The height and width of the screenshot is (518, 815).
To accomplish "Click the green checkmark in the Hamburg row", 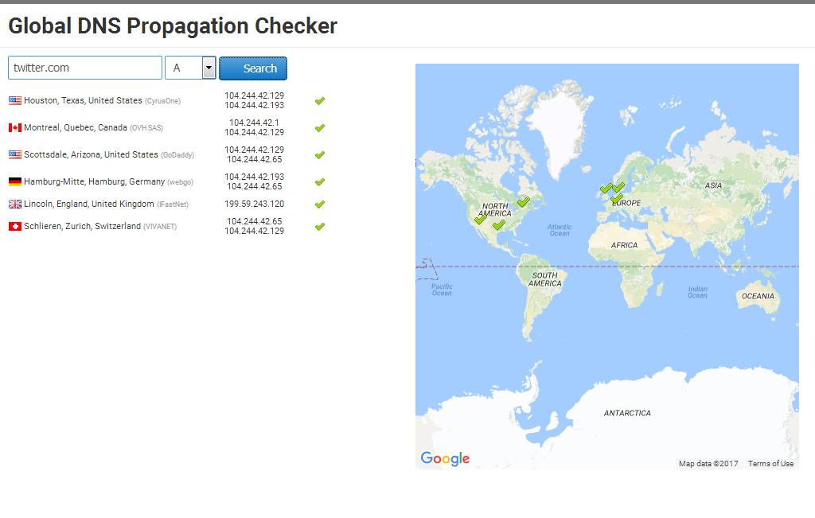I will (320, 182).
